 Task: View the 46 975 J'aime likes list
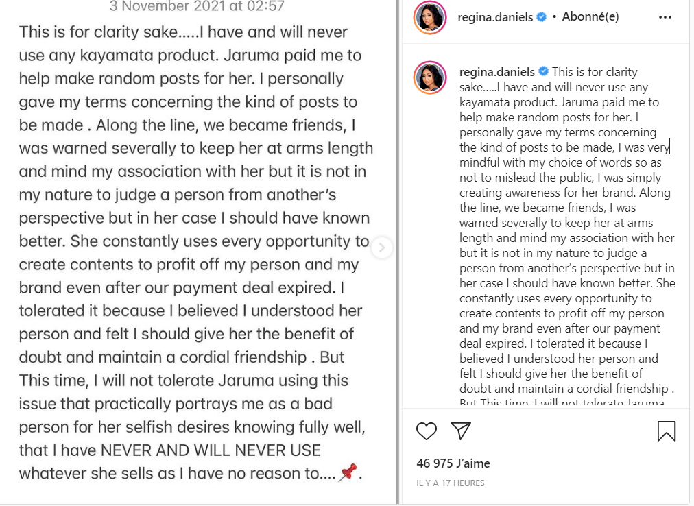click(453, 463)
